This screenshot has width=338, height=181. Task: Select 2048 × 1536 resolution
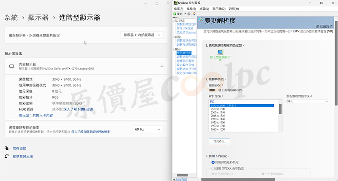coord(218,116)
